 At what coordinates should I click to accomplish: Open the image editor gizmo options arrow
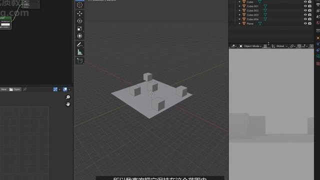[59, 89]
